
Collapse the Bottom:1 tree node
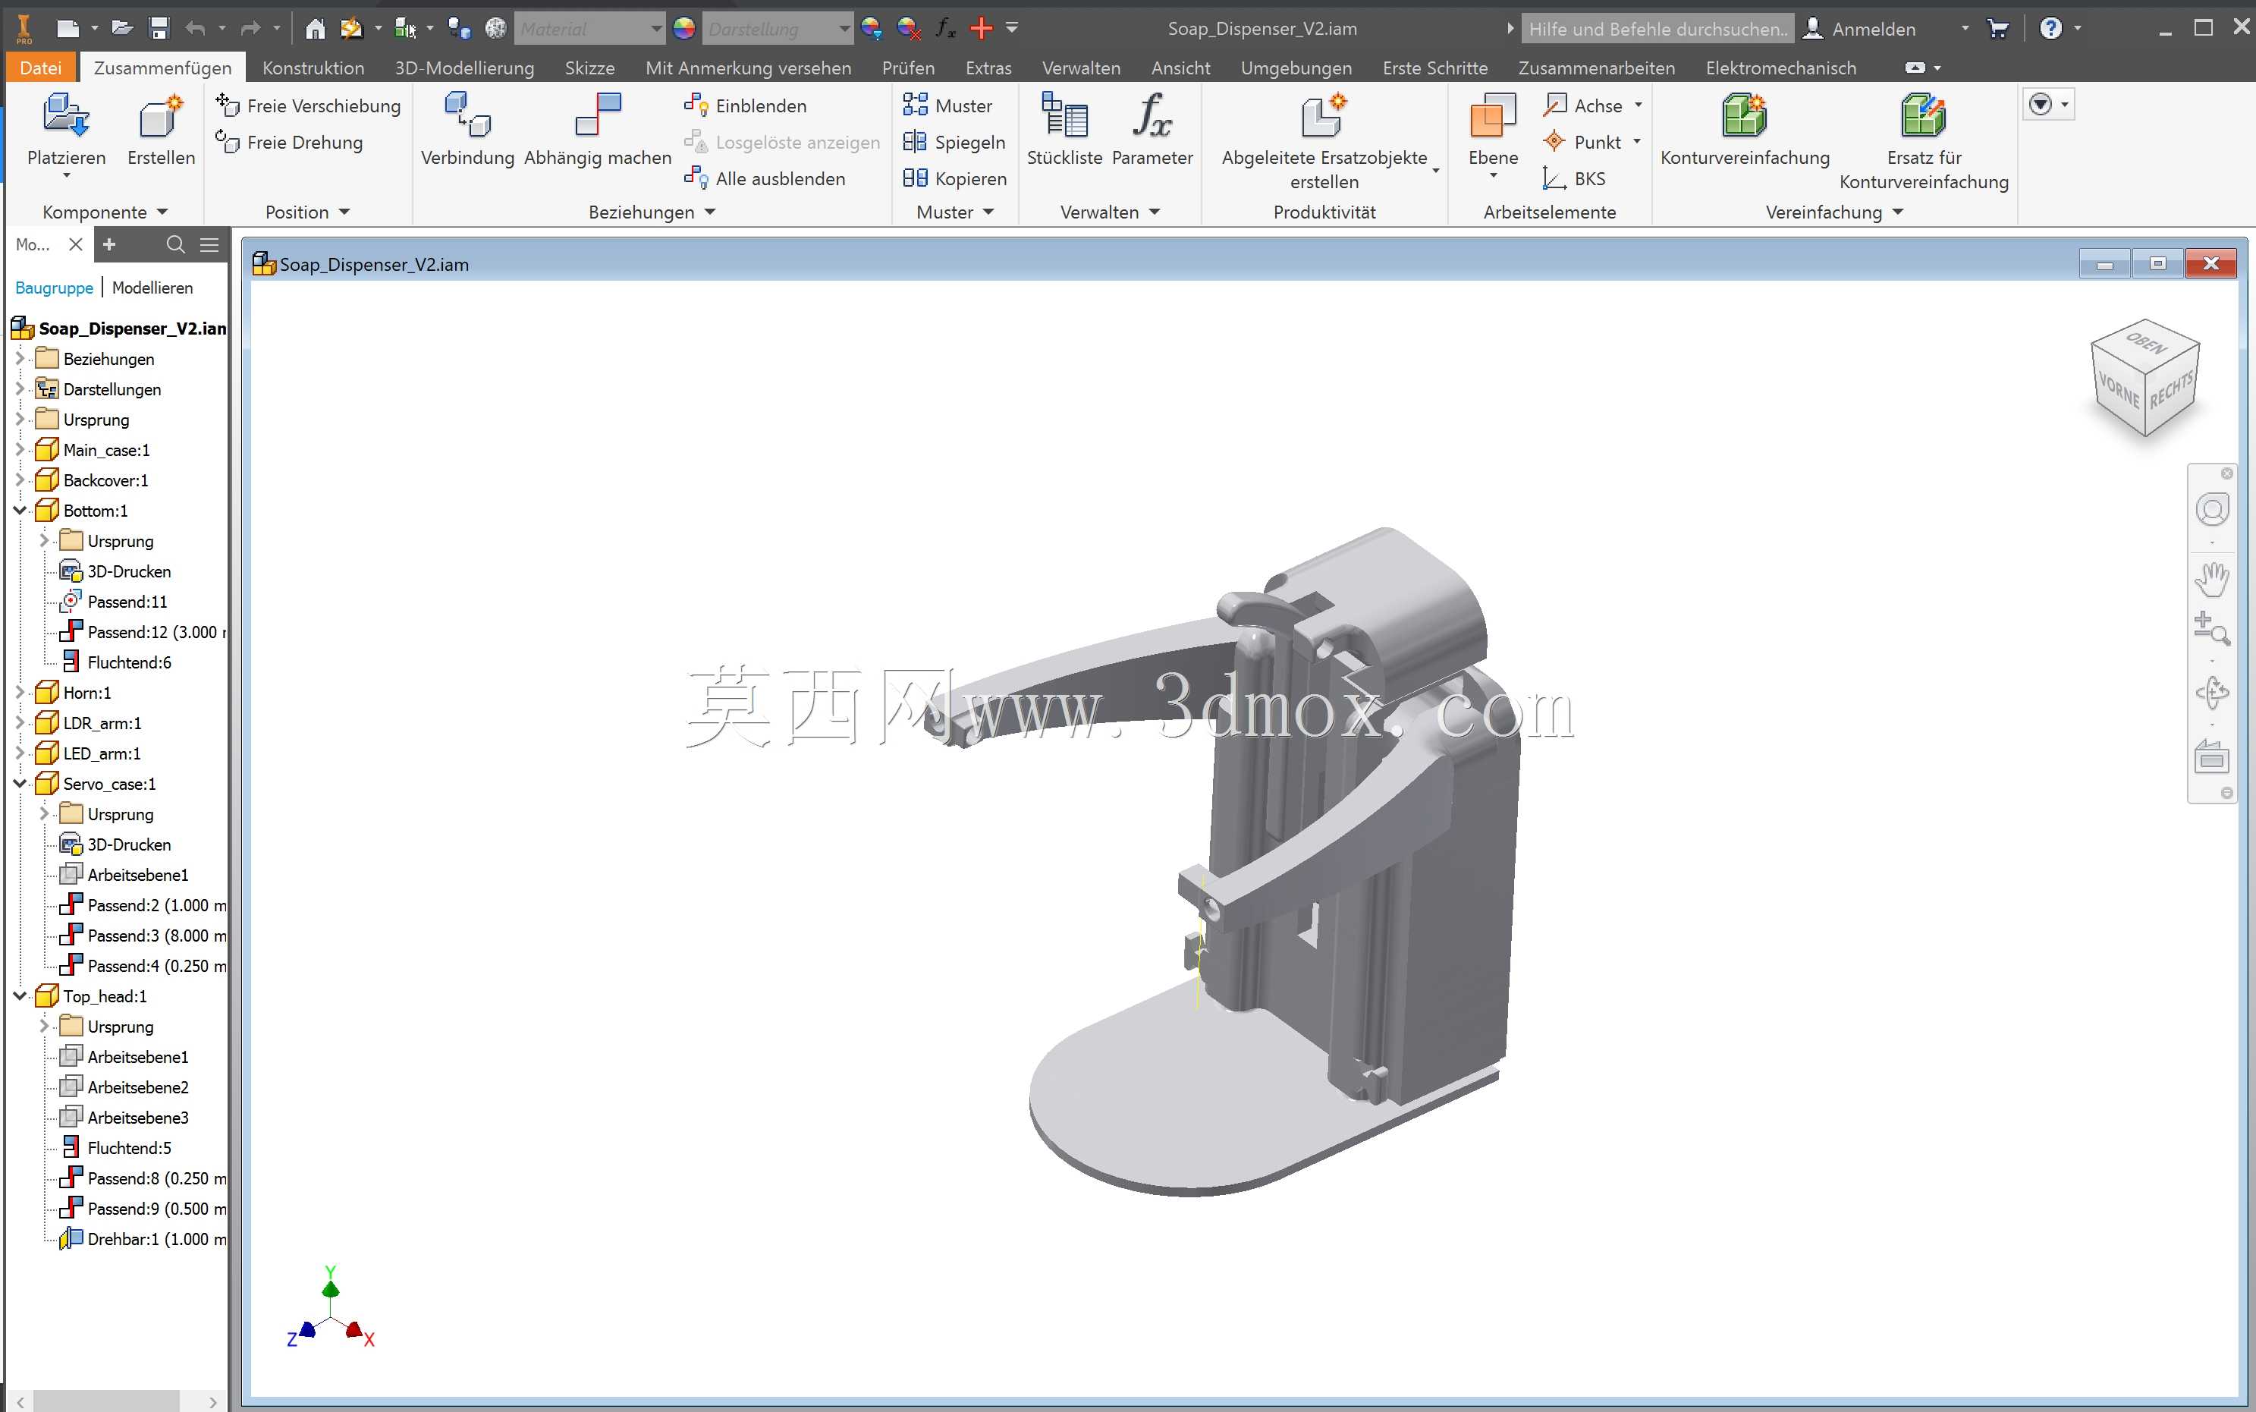(x=20, y=510)
